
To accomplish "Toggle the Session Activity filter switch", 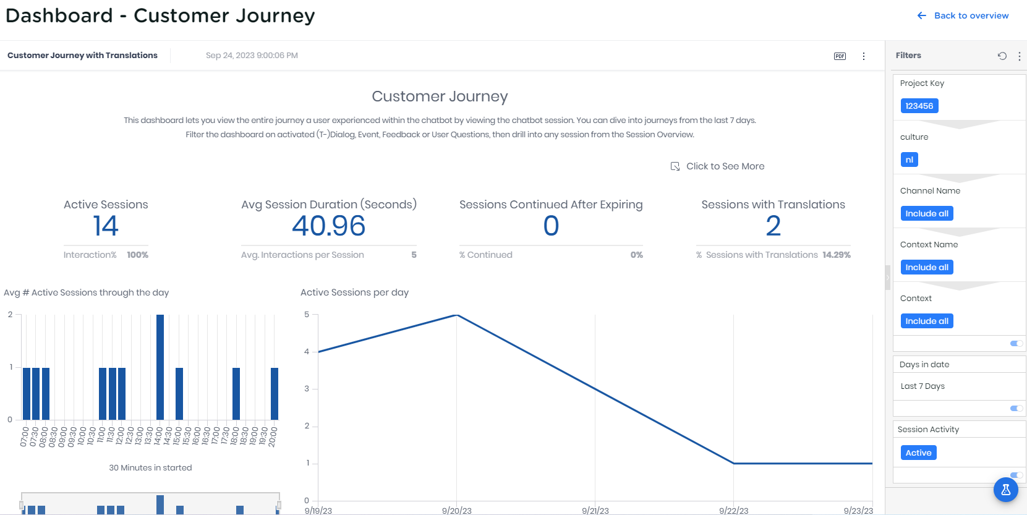I will 1016,475.
